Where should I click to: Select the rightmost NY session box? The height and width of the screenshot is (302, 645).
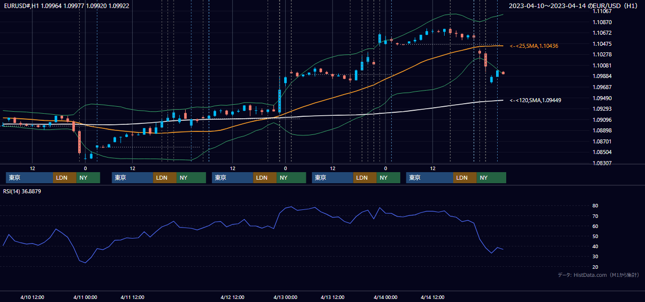click(492, 178)
